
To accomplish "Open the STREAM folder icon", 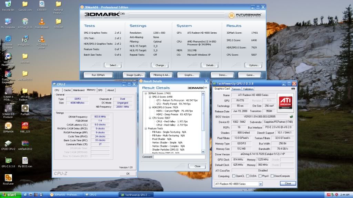I will coord(58,23).
